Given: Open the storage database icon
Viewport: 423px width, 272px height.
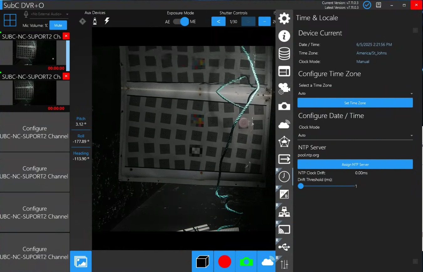Looking at the screenshot, I should tap(284, 54).
